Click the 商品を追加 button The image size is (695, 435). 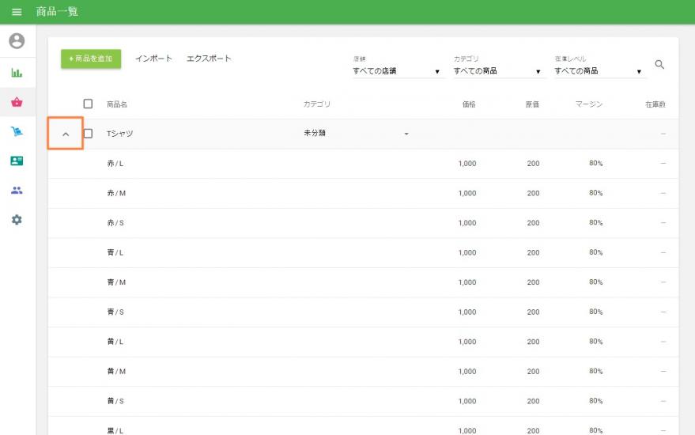tap(91, 59)
